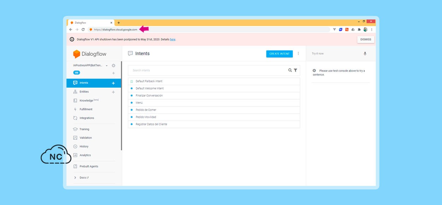The width and height of the screenshot is (442, 205).
Task: Activate the microphone in Try it now
Action: click(x=365, y=54)
